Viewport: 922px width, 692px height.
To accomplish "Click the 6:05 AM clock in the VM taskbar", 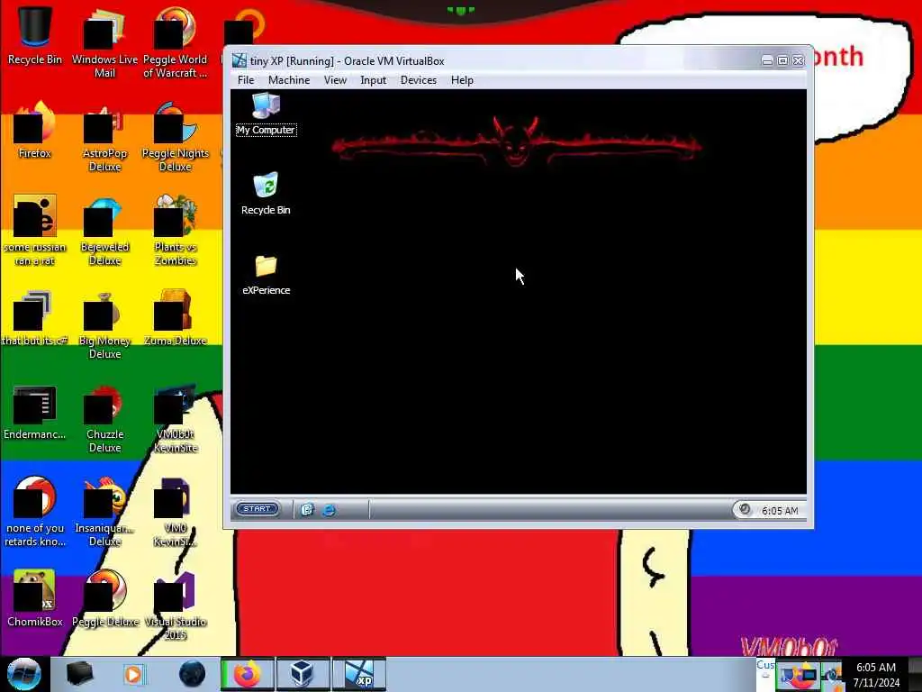I will pos(780,511).
